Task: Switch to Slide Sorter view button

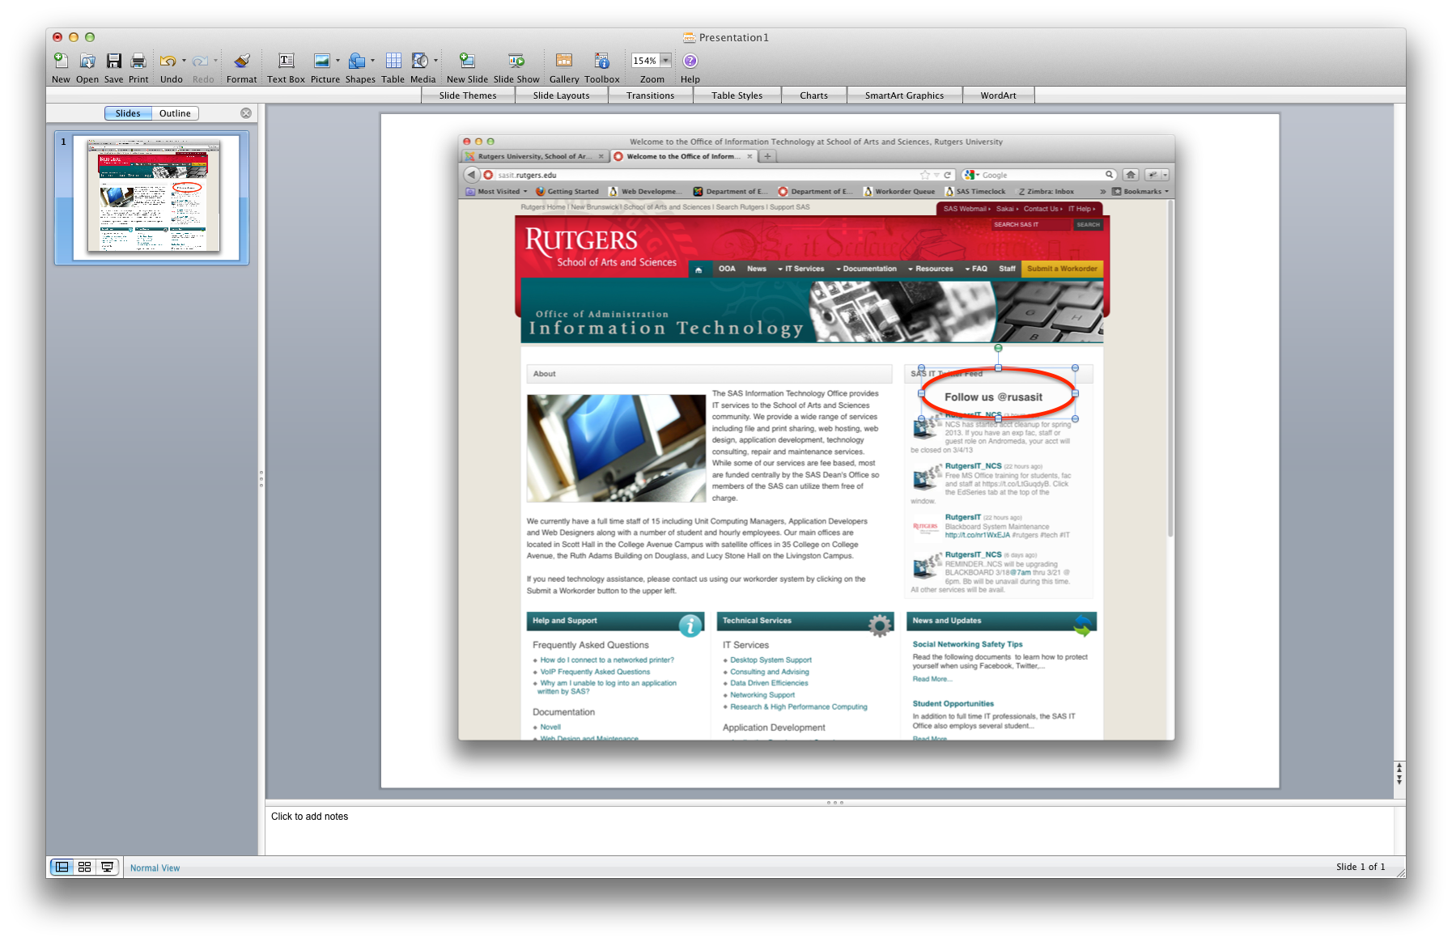Action: click(x=84, y=867)
